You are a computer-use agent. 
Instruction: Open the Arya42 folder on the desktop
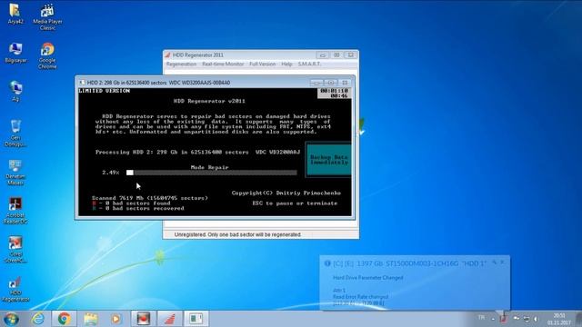tap(15, 14)
